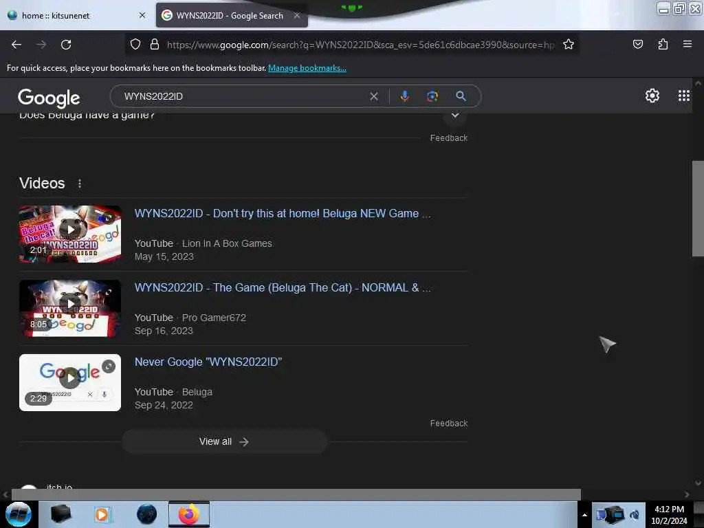This screenshot has width=704, height=528.
Task: Start voice search with the microphone icon
Action: coord(404,96)
